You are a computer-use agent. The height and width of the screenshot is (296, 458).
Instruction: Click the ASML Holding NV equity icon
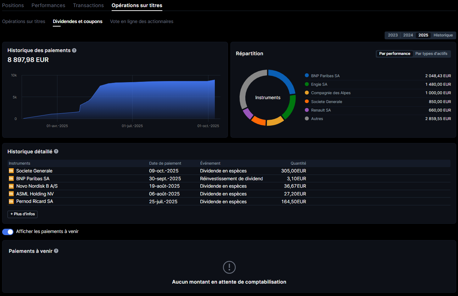(11, 194)
